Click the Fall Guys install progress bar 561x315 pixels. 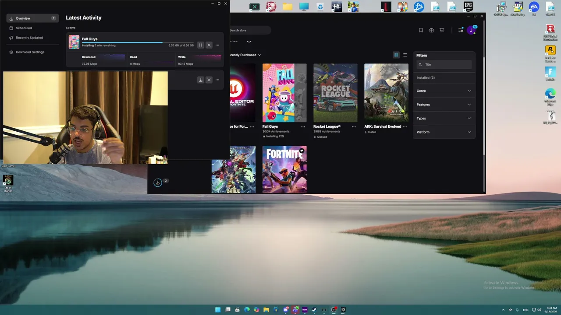(138, 42)
